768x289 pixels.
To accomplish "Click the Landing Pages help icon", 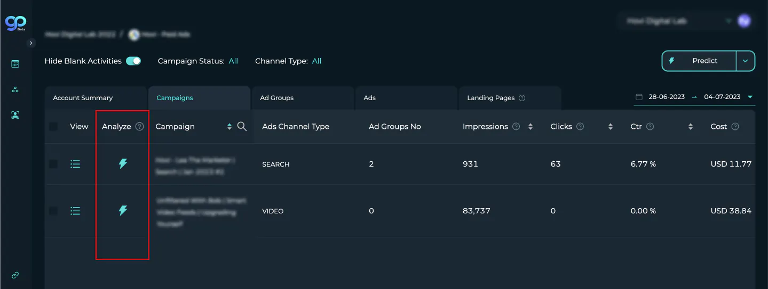I will (x=522, y=98).
